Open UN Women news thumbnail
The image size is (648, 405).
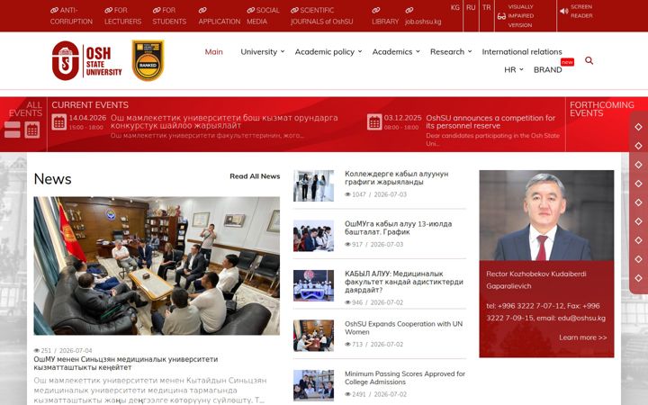(314, 336)
